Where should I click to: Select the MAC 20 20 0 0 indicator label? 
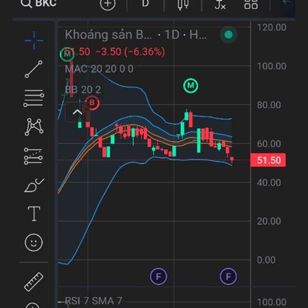99,69
